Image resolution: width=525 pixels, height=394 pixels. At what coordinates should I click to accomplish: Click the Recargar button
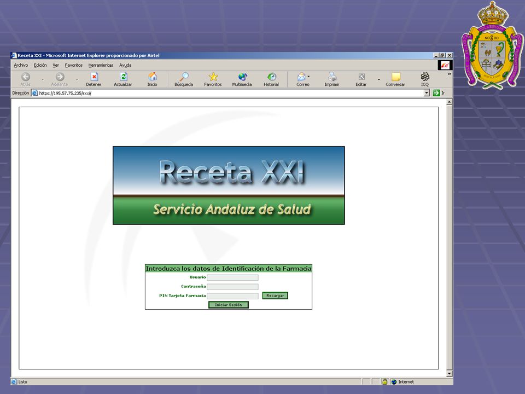[275, 296]
